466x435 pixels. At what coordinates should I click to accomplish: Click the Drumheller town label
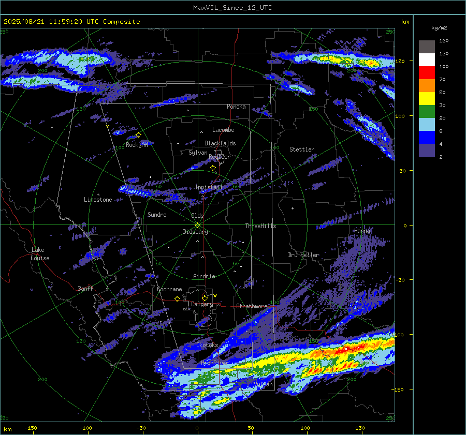coord(304,255)
